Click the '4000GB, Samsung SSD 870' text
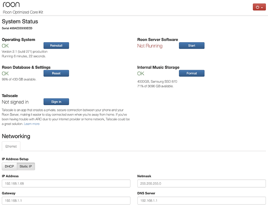The height and width of the screenshot is (211, 268). click(157, 81)
